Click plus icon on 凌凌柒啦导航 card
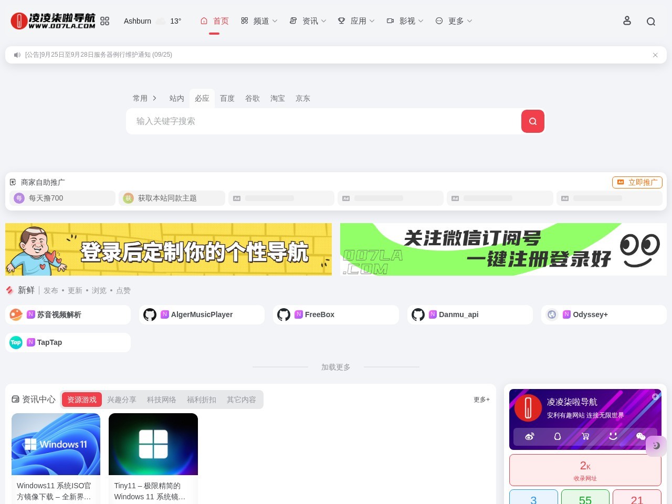Screen dimensions: 672x504 coord(655,397)
